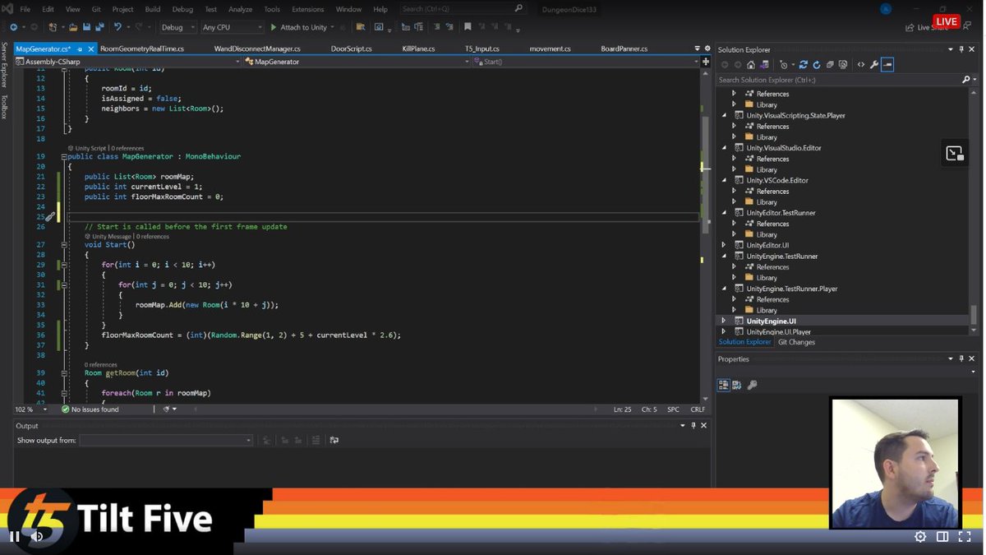986x555 pixels.
Task: Collapse the Unity.VSCode.Editor project node
Action: pos(723,180)
